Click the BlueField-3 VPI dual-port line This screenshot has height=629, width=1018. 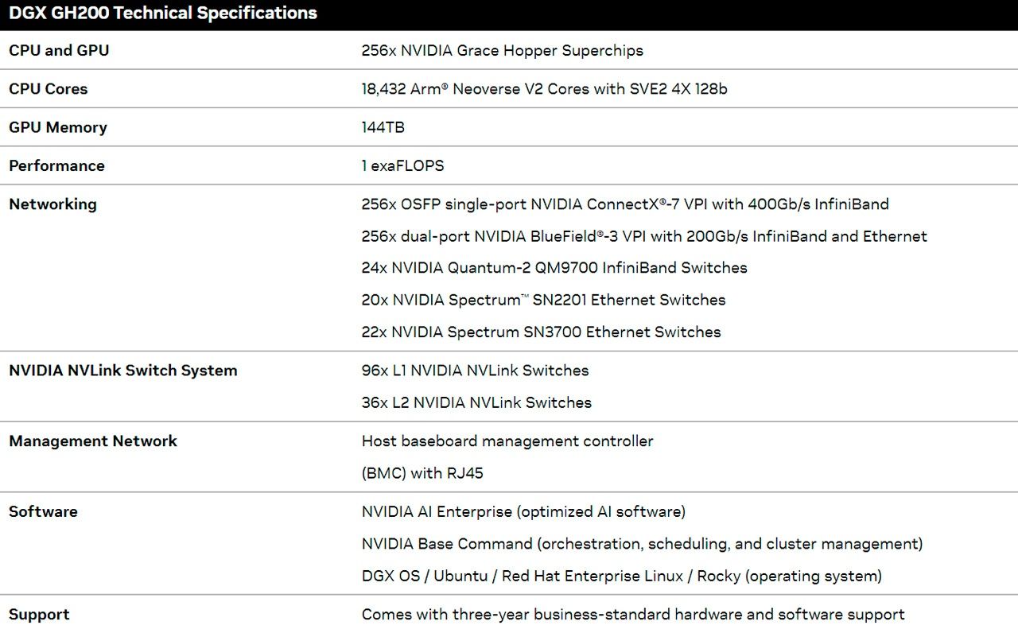tap(644, 236)
